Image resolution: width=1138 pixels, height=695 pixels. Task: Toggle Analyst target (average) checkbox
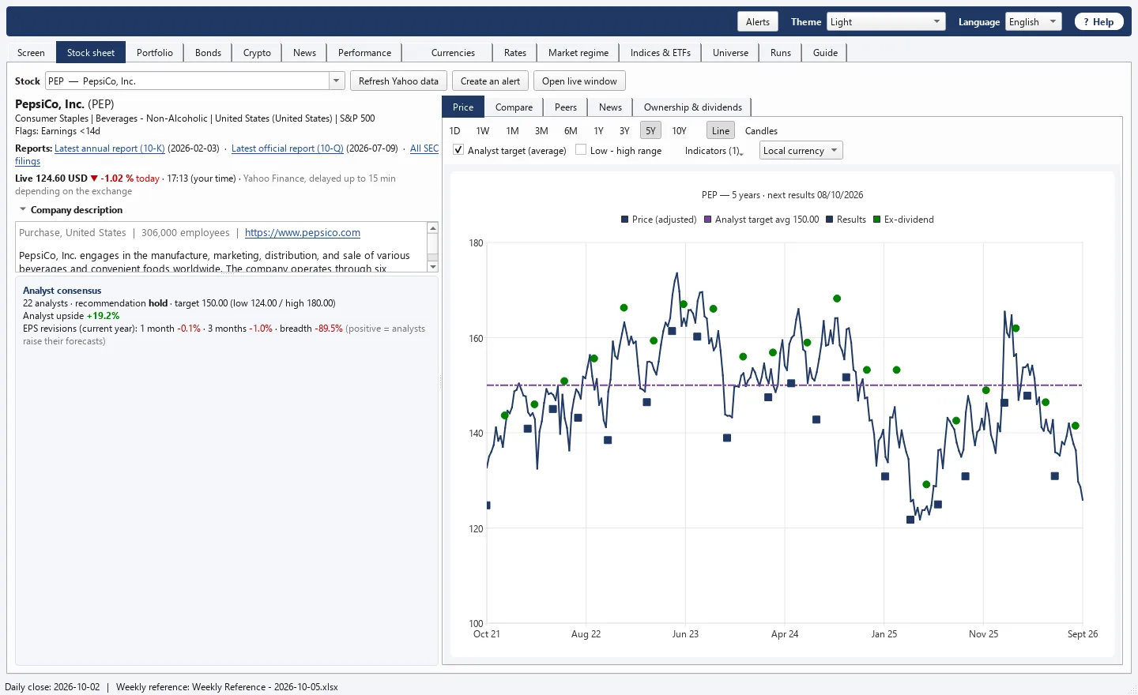458,150
